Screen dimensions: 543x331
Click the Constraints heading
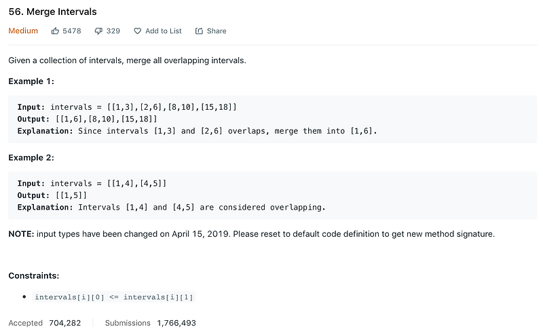33,275
